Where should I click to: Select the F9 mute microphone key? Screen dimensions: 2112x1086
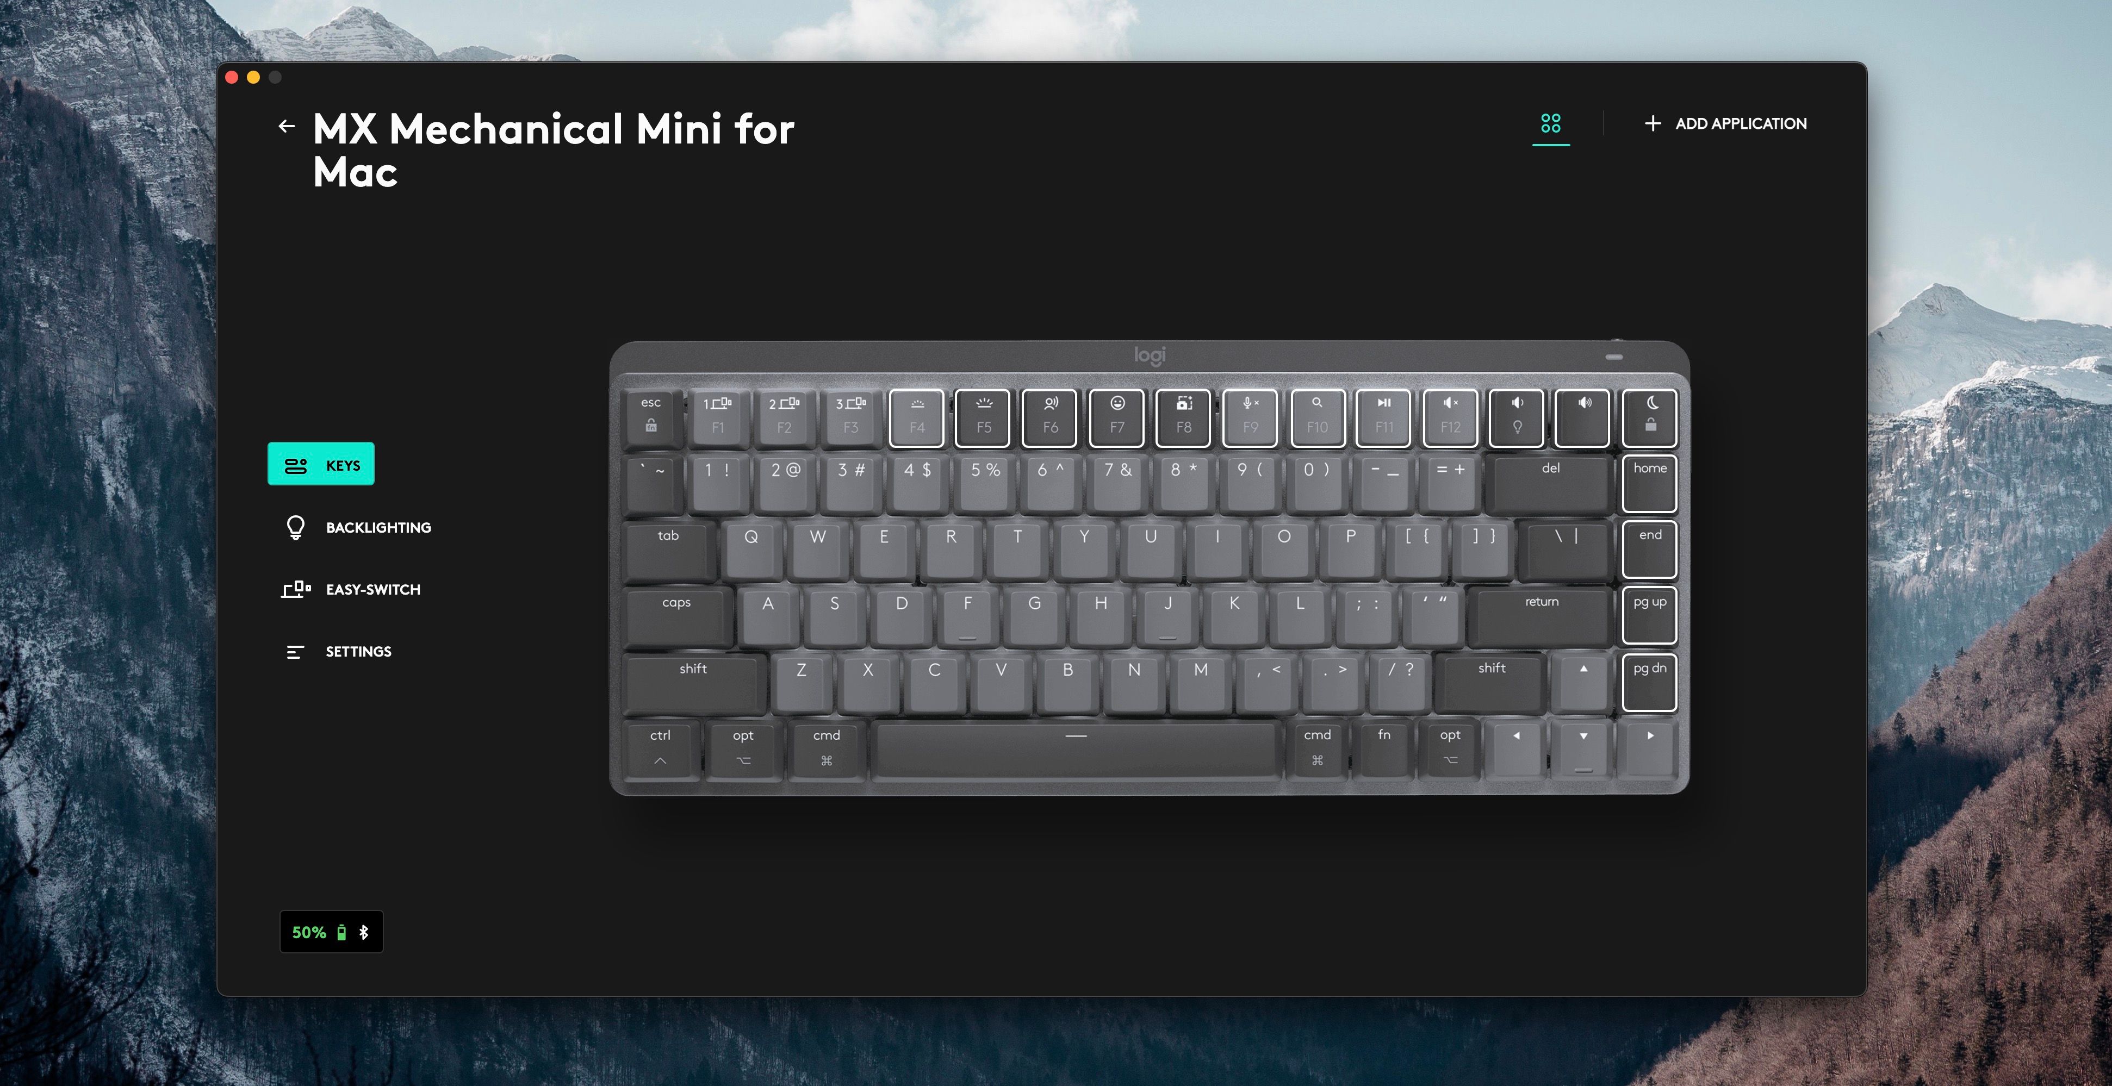(1250, 418)
